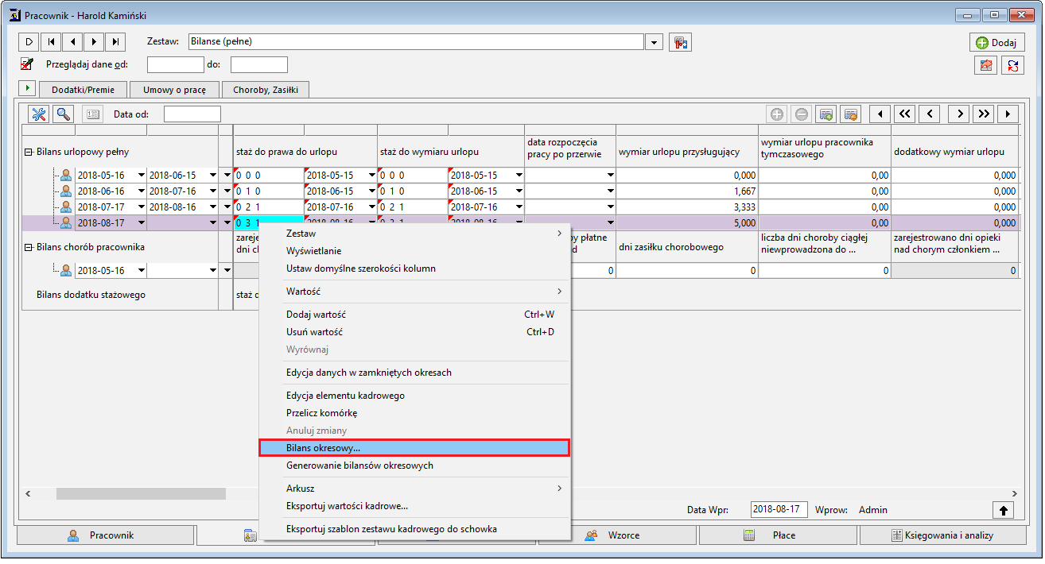The image size is (1045, 564).
Task: Click the magnifying glass search icon
Action: point(63,114)
